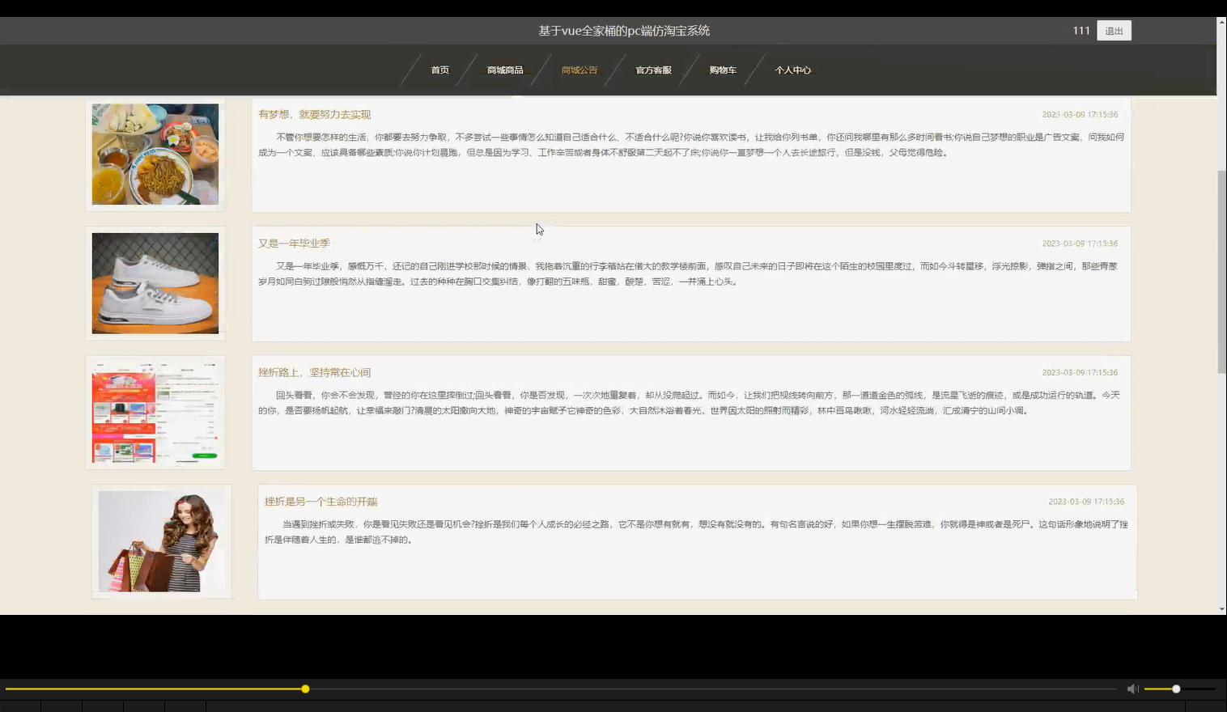The width and height of the screenshot is (1227, 712).
Task: Open the 首页 navigation tab
Action: (439, 70)
